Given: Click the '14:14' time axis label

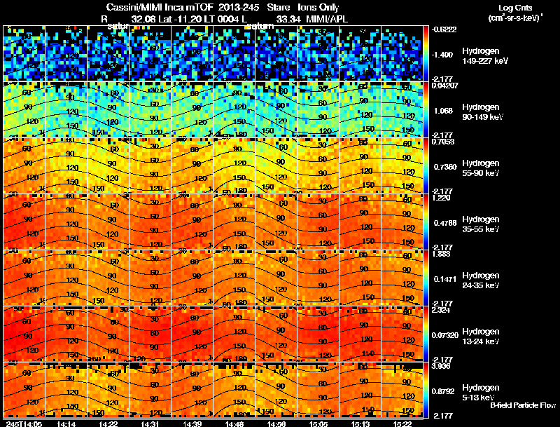Looking at the screenshot, I should click(66, 423).
